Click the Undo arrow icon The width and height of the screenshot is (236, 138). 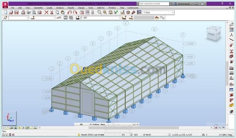(69, 13)
